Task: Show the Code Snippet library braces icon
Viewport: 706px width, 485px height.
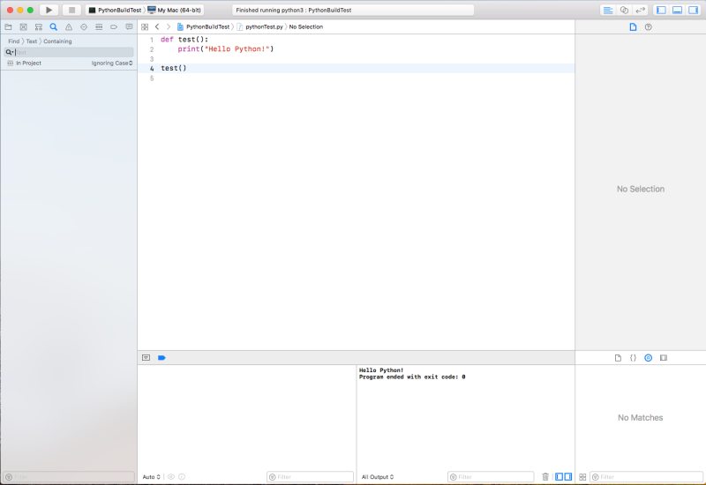Action: 633,358
